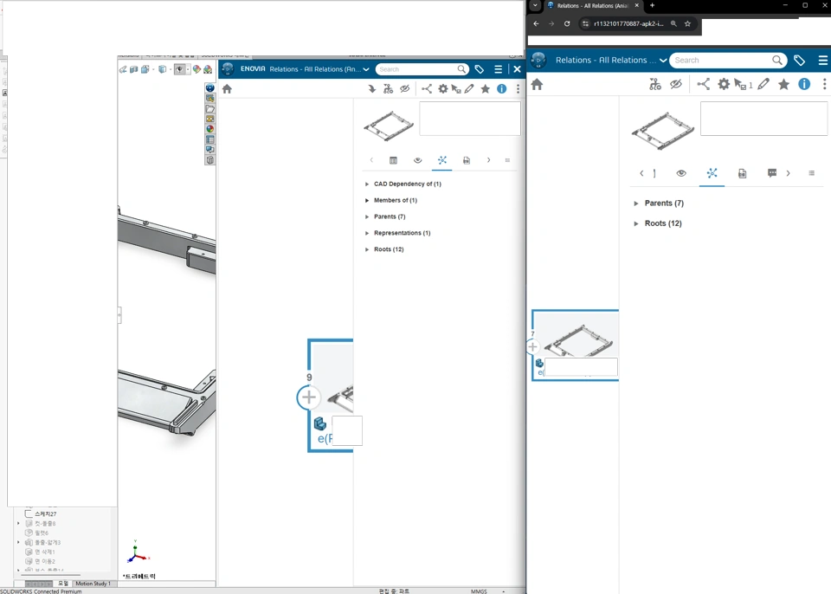Click the Edit Appearance color ball in SOLIDWORKS toolbar
The width and height of the screenshot is (831, 594).
coord(196,69)
